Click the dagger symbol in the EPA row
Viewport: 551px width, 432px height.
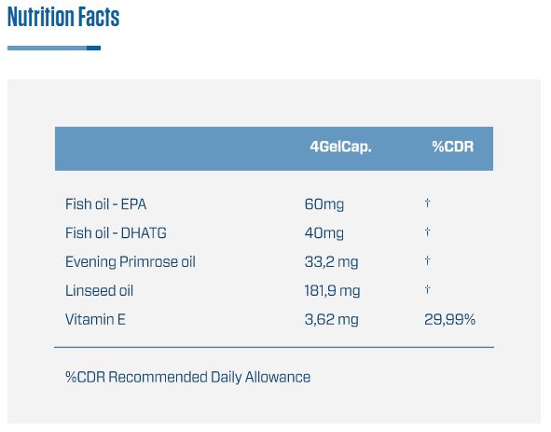(427, 202)
